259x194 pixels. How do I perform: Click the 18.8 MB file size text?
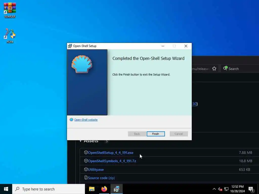coord(245,161)
